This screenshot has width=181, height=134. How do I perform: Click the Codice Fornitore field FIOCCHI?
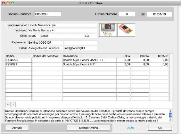tap(48, 14)
